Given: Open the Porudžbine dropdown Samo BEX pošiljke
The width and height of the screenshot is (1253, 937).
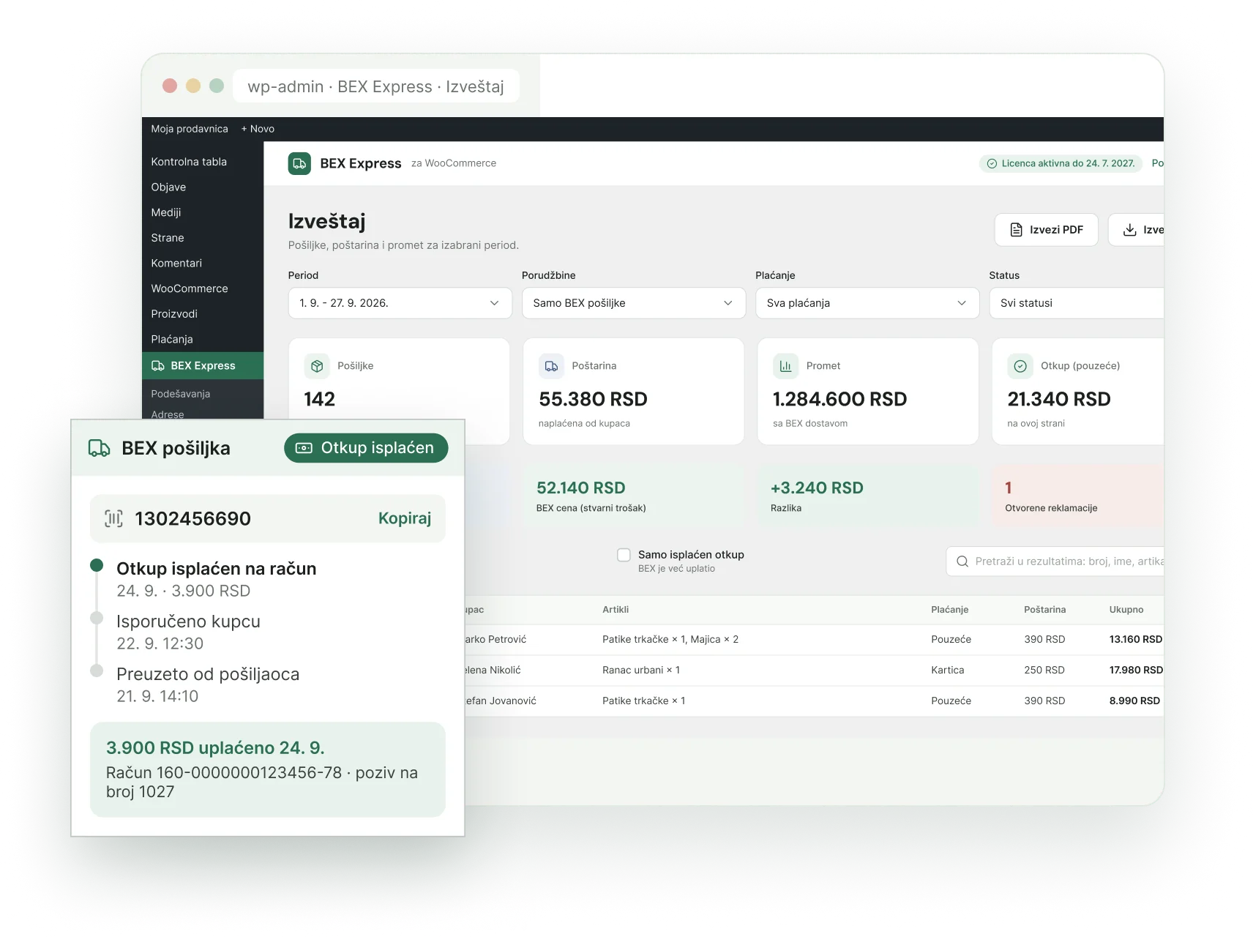Looking at the screenshot, I should pyautogui.click(x=634, y=303).
